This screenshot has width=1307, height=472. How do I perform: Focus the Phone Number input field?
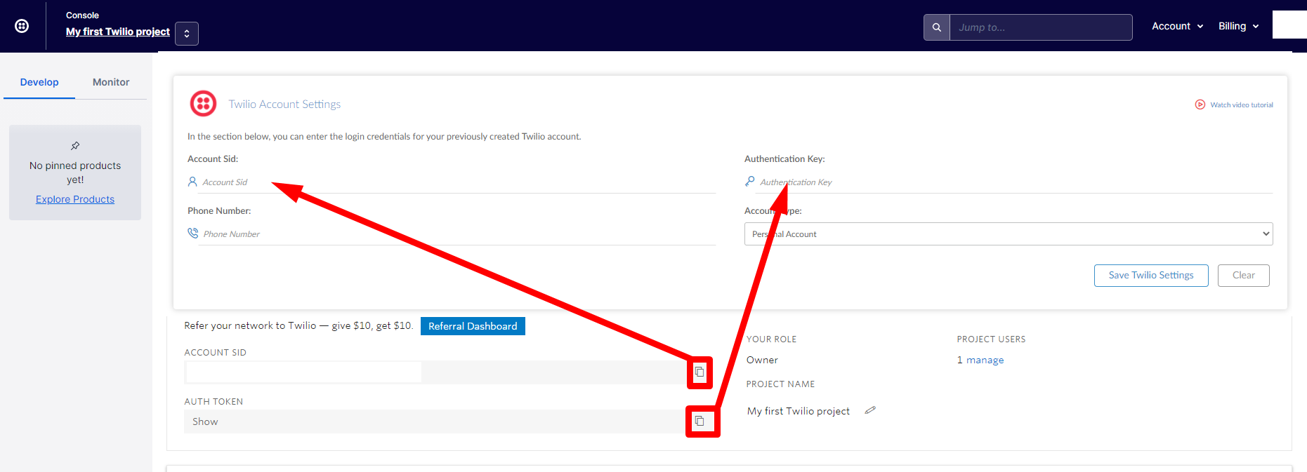click(x=458, y=234)
